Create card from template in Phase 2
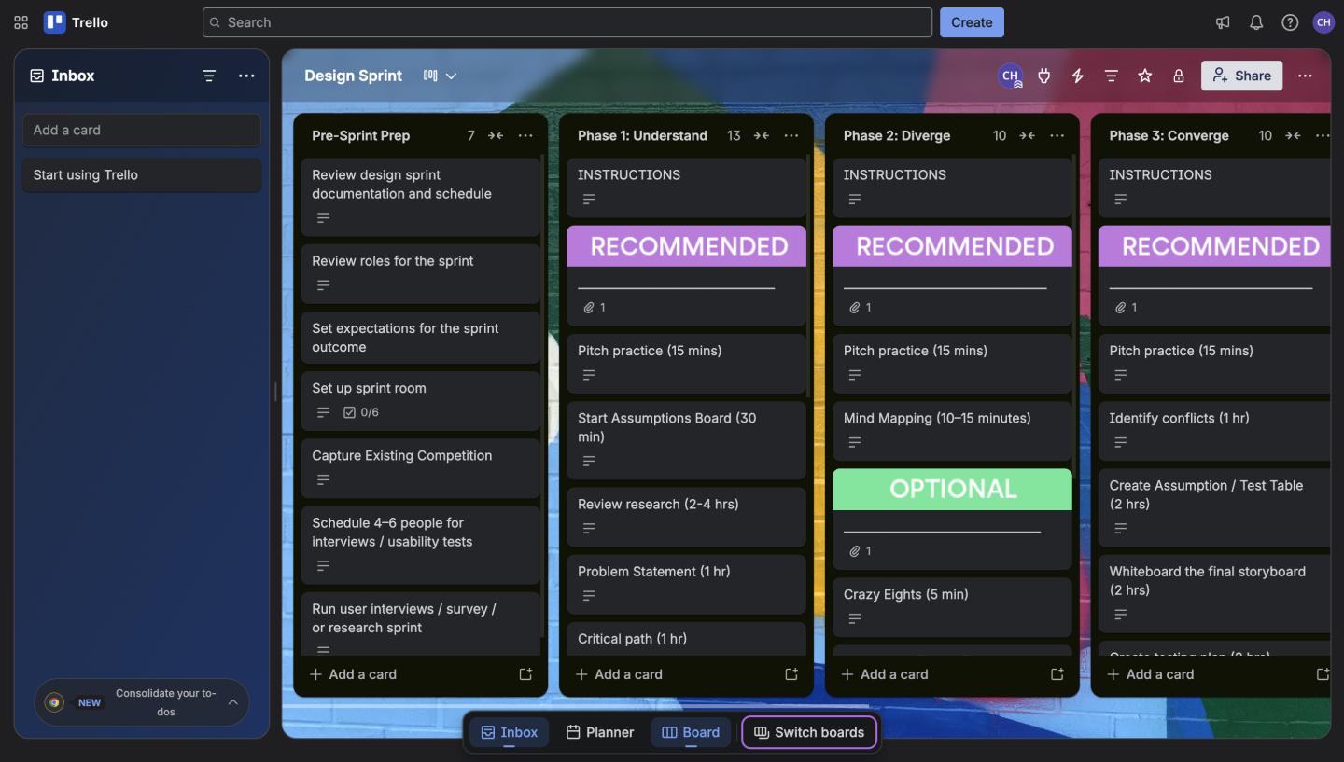Screen dimensions: 1344x762 (x=1057, y=673)
